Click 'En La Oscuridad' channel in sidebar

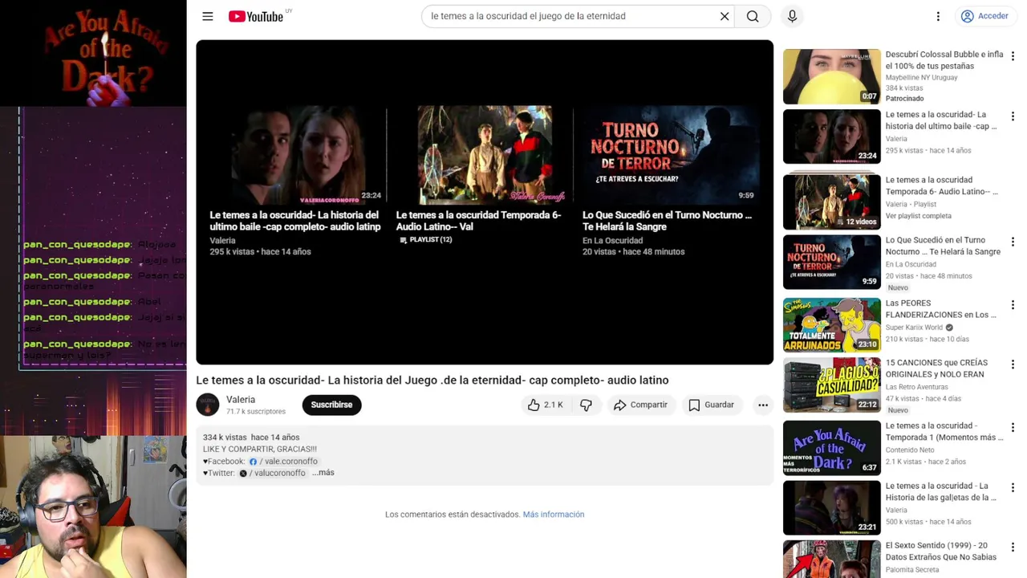(x=911, y=264)
